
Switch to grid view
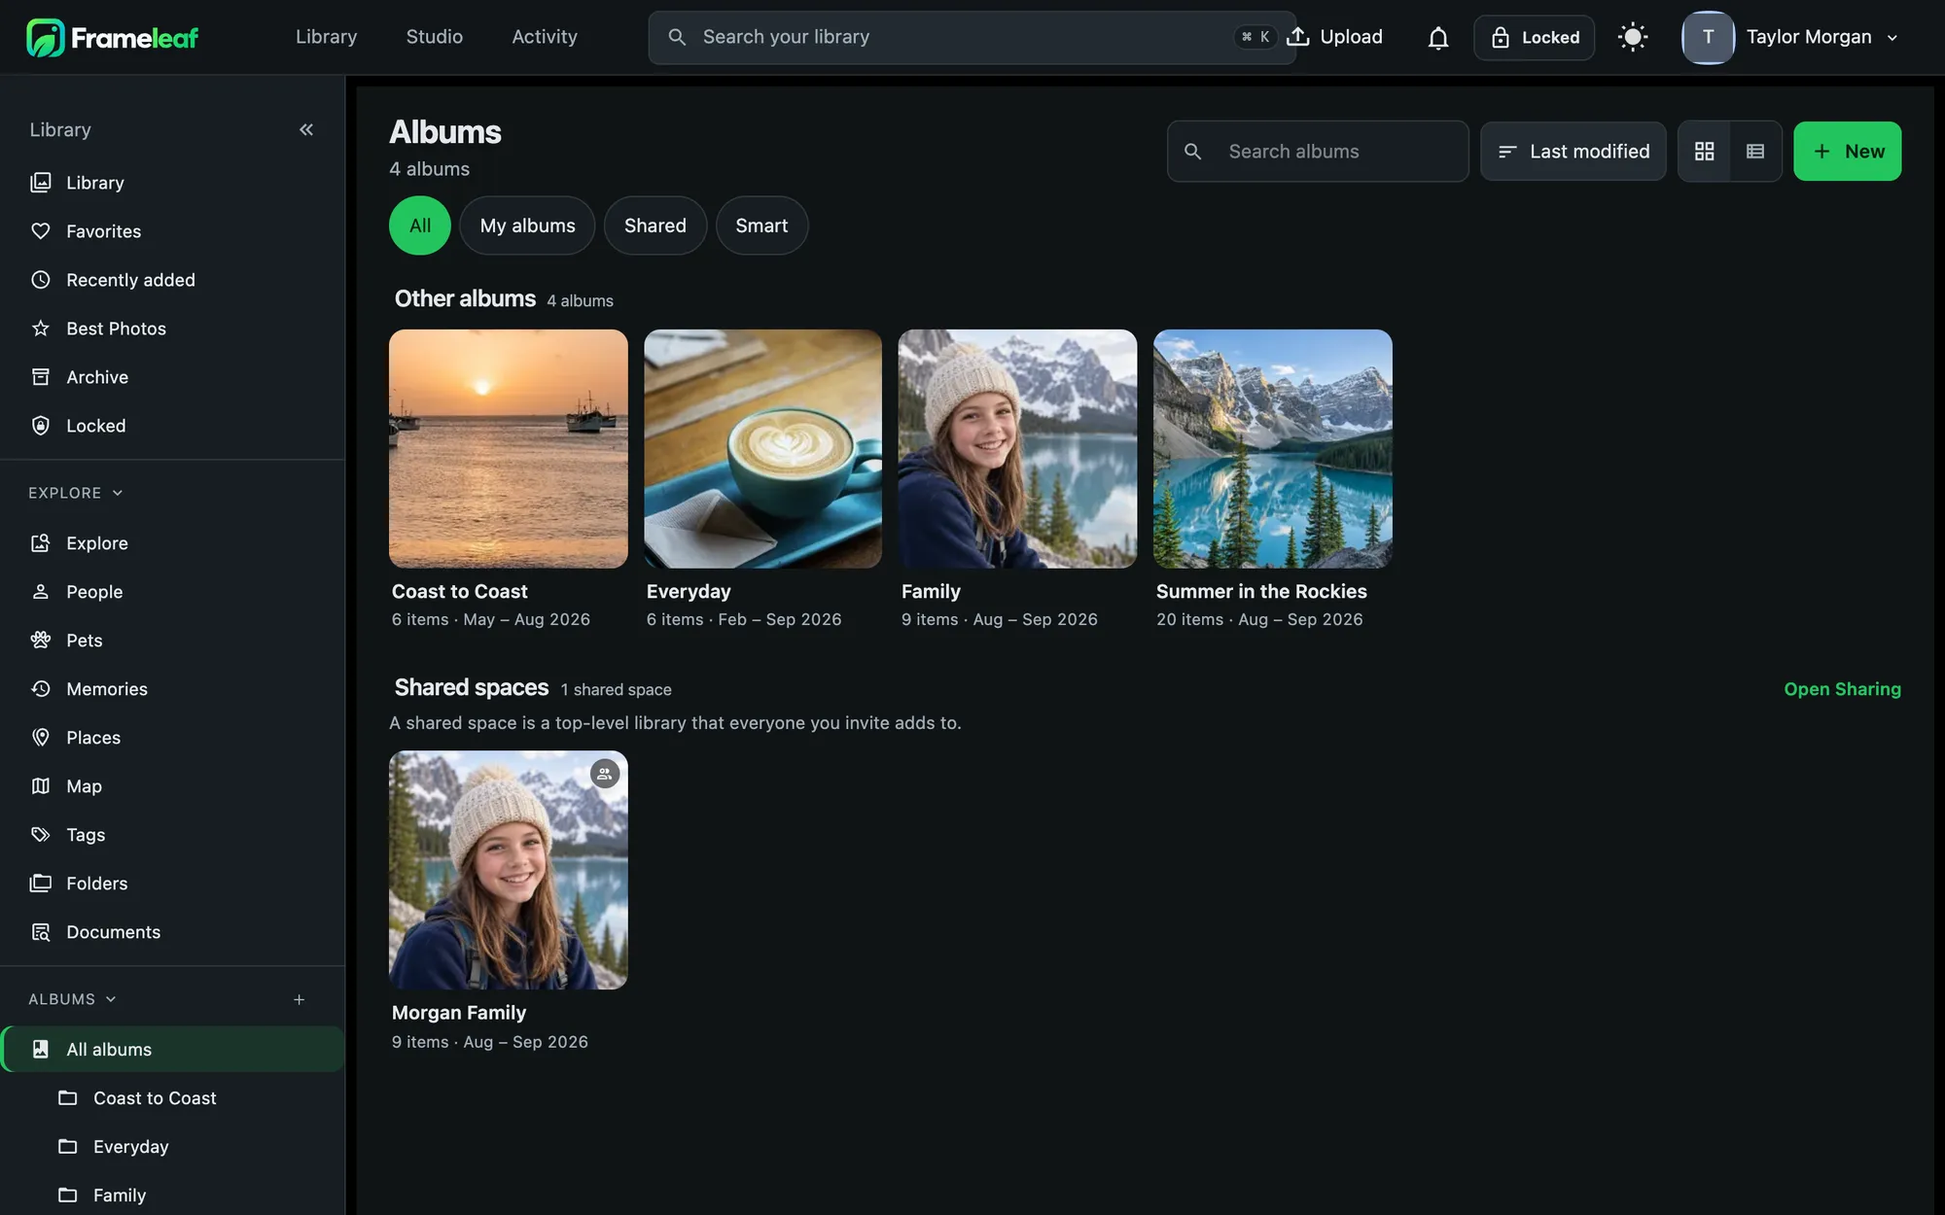click(x=1704, y=152)
